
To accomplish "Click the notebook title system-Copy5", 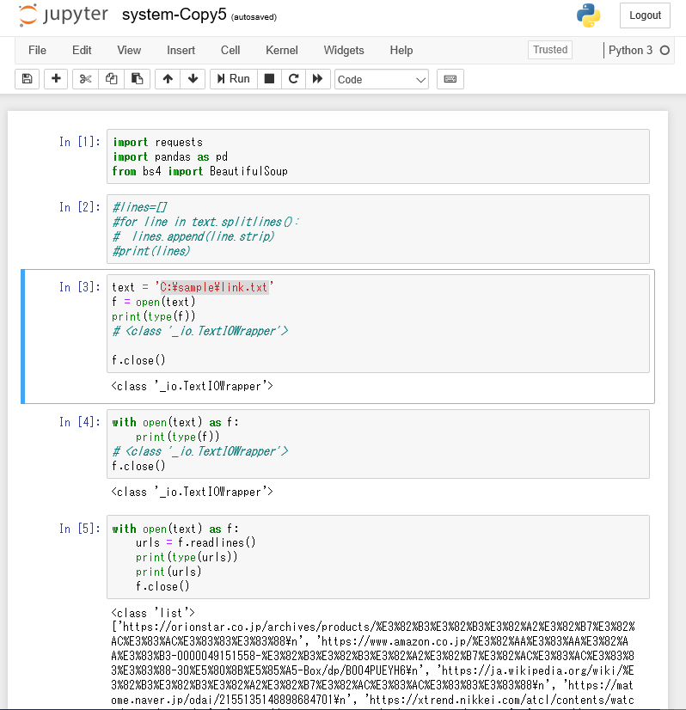I will pos(174,15).
